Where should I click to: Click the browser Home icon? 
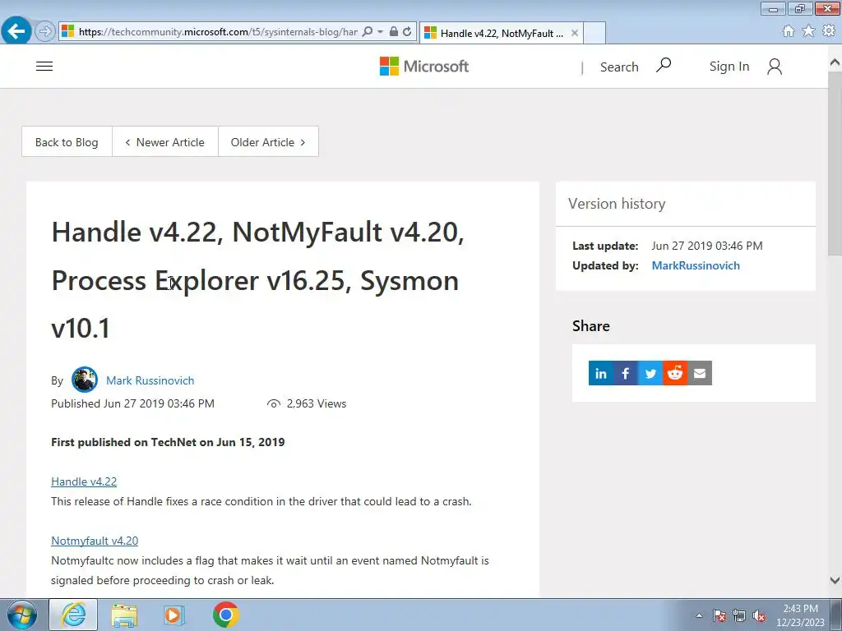coord(789,31)
